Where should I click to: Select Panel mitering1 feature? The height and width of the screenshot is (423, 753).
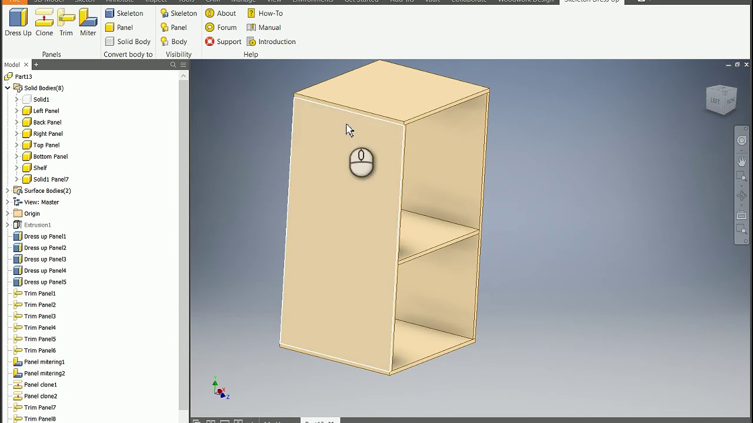[x=39, y=362]
